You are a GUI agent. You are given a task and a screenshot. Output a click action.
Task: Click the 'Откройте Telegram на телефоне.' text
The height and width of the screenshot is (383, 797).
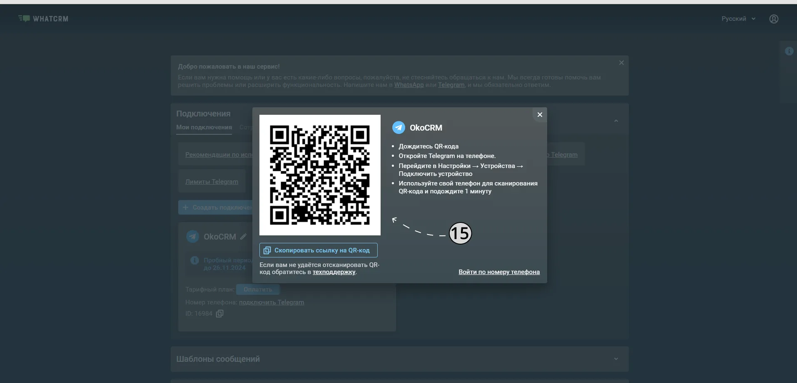447,156
